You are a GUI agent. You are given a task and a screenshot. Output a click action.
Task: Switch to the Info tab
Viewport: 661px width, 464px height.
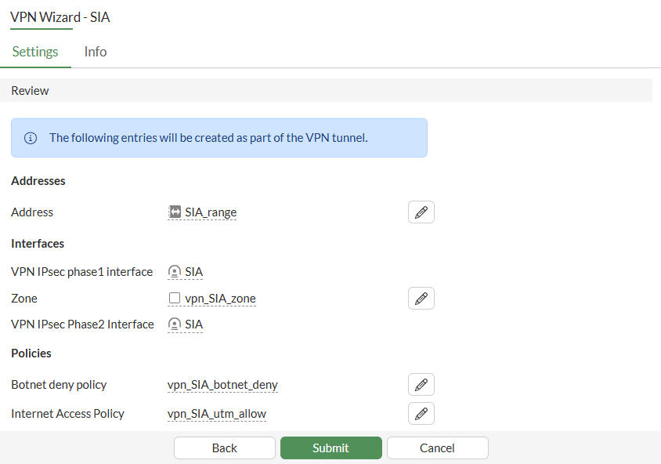coord(95,52)
